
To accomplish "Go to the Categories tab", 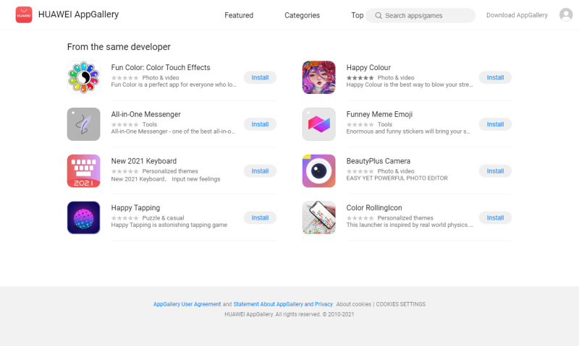I will [302, 15].
